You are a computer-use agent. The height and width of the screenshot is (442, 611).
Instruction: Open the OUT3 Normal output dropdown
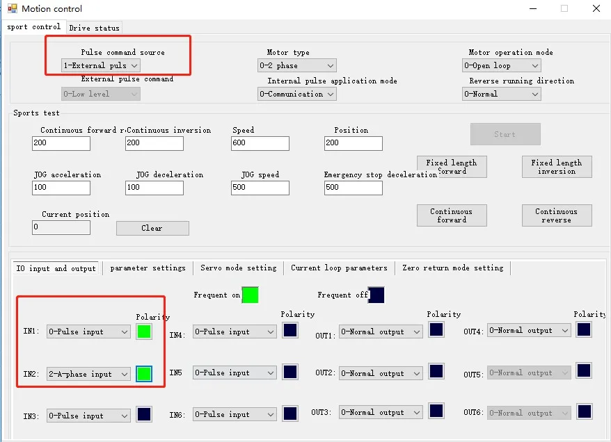pos(381,412)
